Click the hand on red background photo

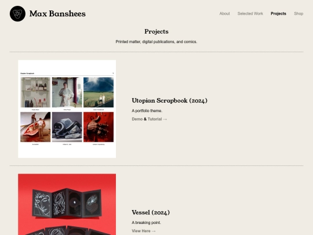[x=99, y=127]
